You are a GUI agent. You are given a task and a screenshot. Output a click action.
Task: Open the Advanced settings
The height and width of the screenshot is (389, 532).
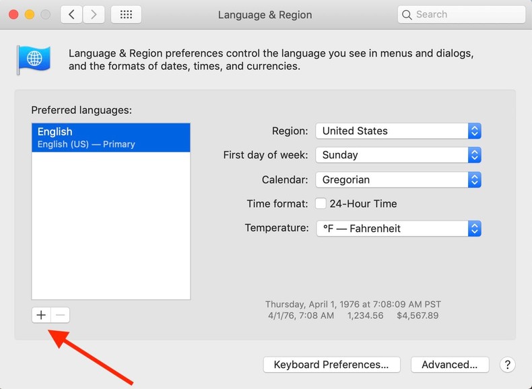[450, 365]
